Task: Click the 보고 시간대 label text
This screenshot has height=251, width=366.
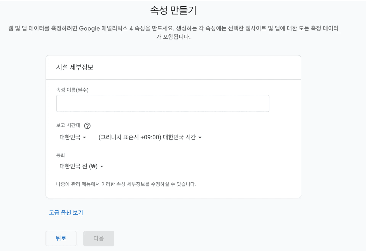Action: pyautogui.click(x=68, y=125)
